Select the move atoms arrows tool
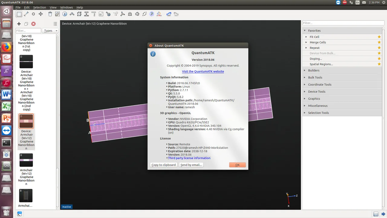This screenshot has height=218, width=387. [x=41, y=14]
